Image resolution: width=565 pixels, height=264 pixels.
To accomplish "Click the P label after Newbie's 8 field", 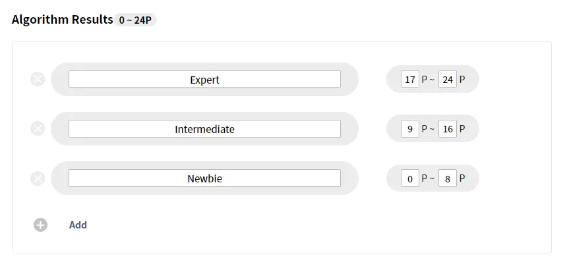I will click(462, 178).
